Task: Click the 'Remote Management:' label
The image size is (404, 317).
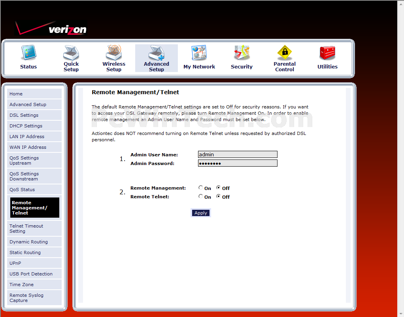Action: (158, 188)
